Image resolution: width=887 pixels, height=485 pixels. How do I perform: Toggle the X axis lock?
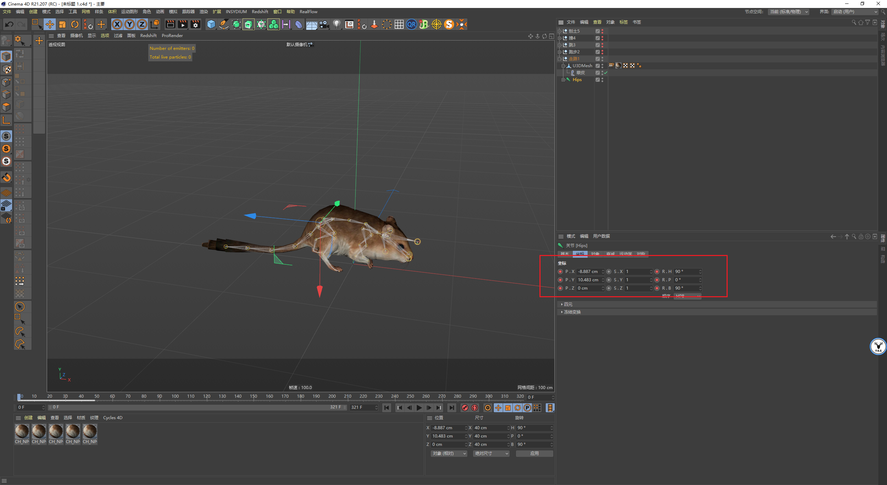click(117, 24)
